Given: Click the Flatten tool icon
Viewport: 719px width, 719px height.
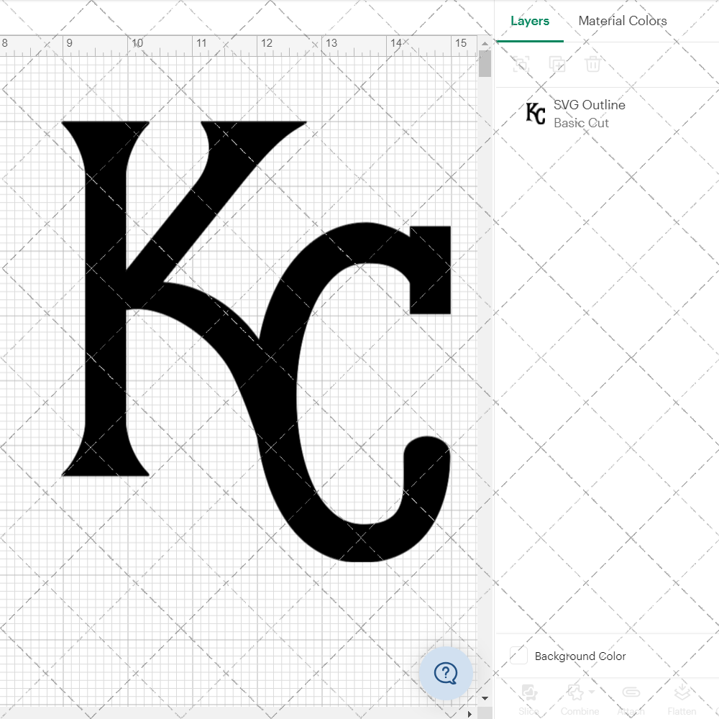Looking at the screenshot, I should 682,692.
